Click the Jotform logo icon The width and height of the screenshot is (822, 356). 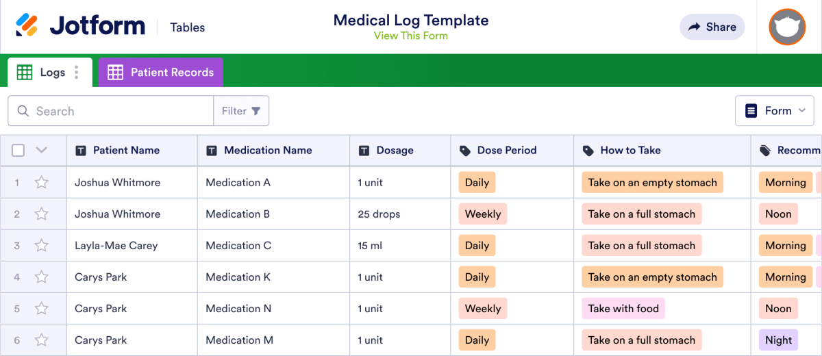(27, 26)
